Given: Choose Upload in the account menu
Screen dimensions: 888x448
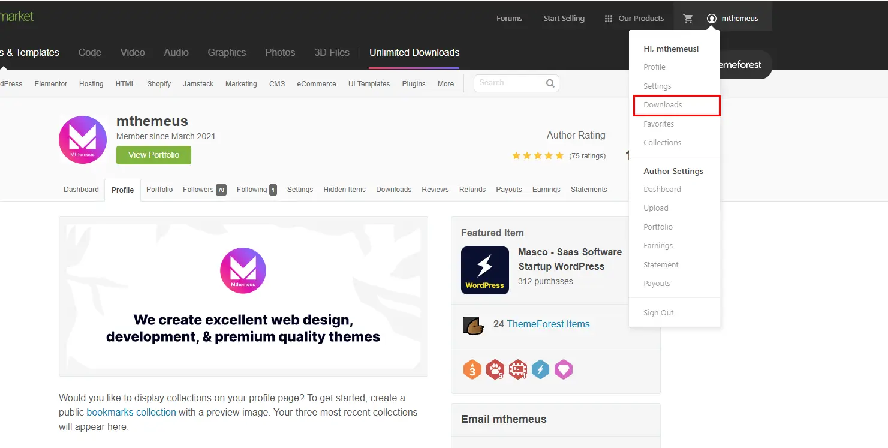Looking at the screenshot, I should click(656, 208).
